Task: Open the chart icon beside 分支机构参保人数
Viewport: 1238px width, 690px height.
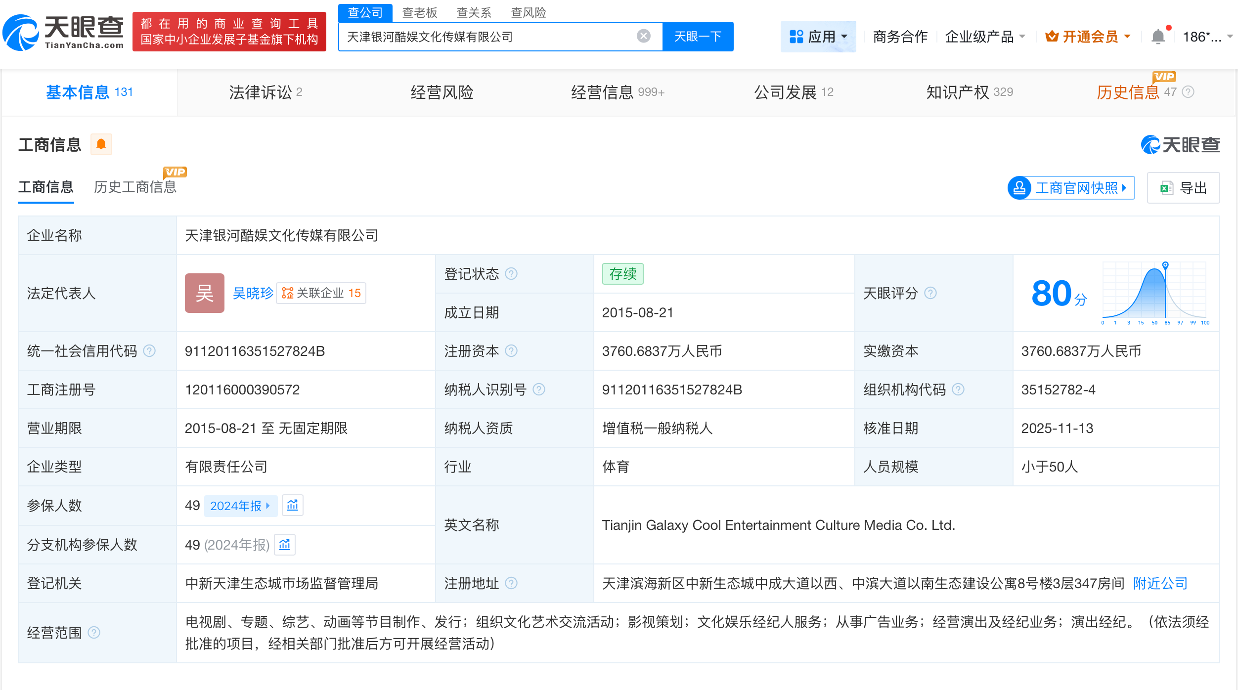Action: pyautogui.click(x=284, y=544)
